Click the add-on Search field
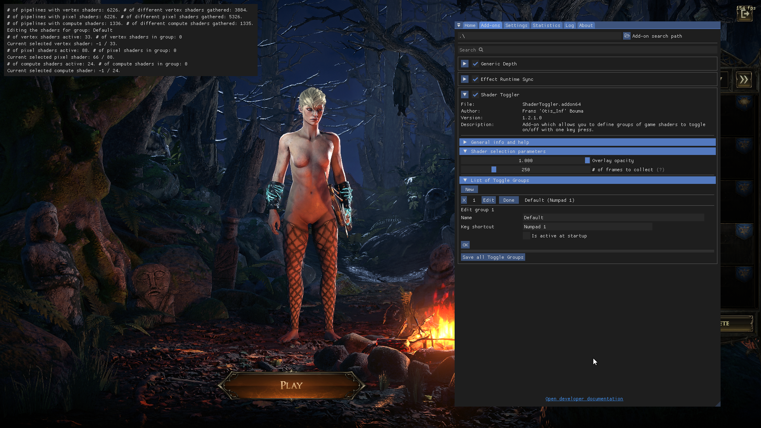 point(587,50)
